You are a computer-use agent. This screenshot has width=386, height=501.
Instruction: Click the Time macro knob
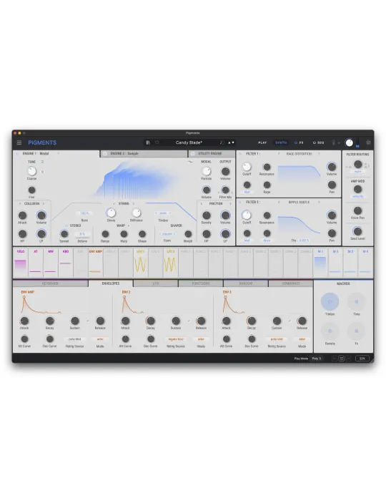point(356,301)
